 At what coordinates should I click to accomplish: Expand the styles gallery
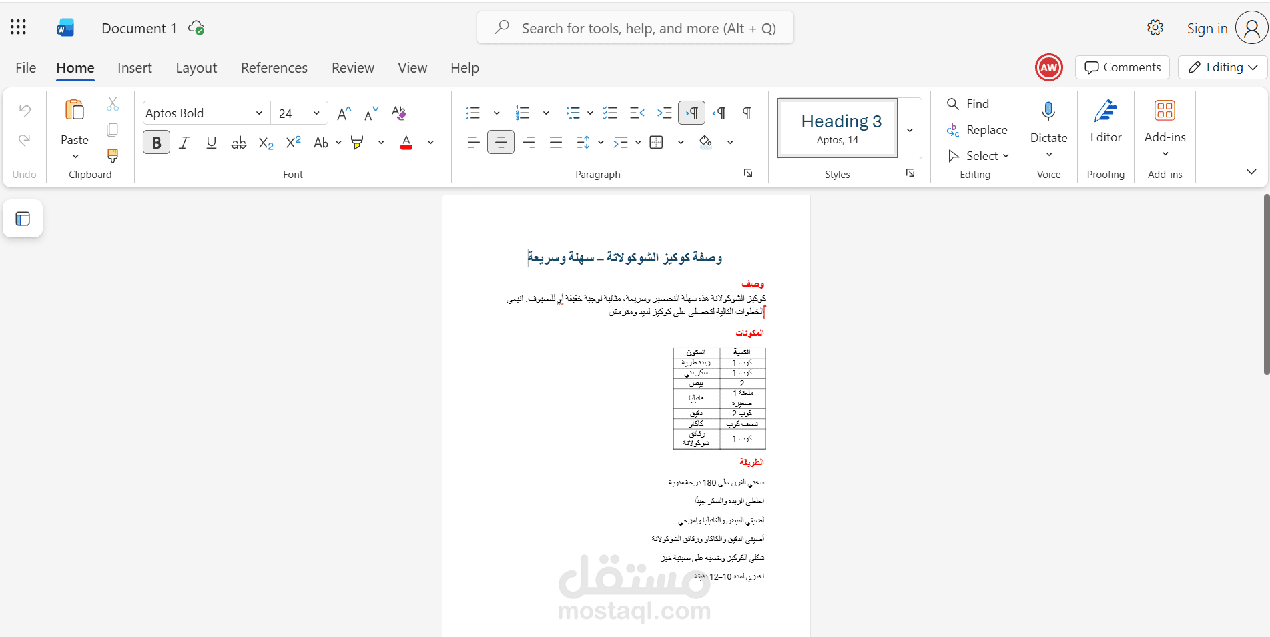tap(910, 130)
